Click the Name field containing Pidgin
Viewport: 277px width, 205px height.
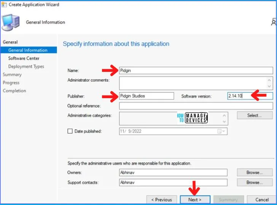coord(196,70)
